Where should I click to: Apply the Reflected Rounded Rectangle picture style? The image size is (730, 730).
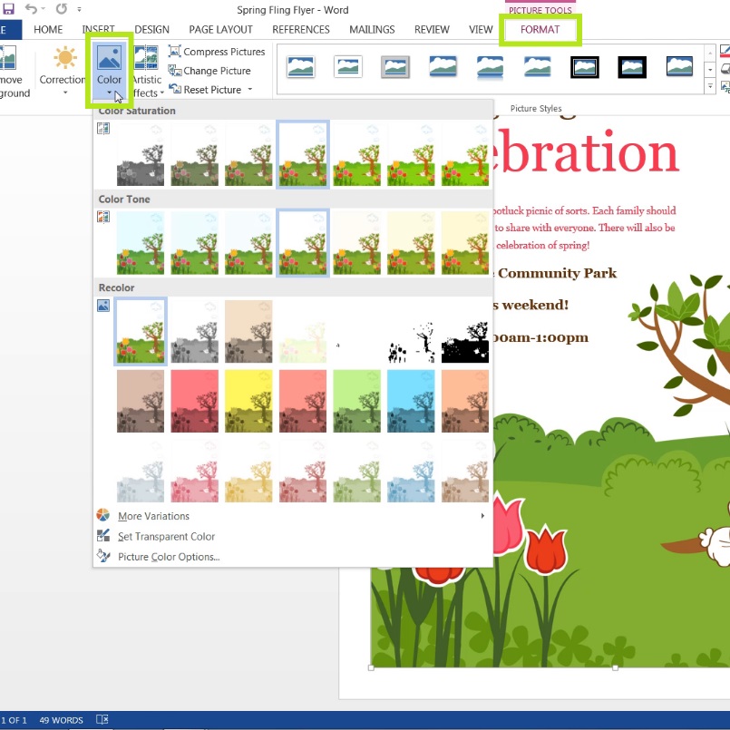click(491, 66)
